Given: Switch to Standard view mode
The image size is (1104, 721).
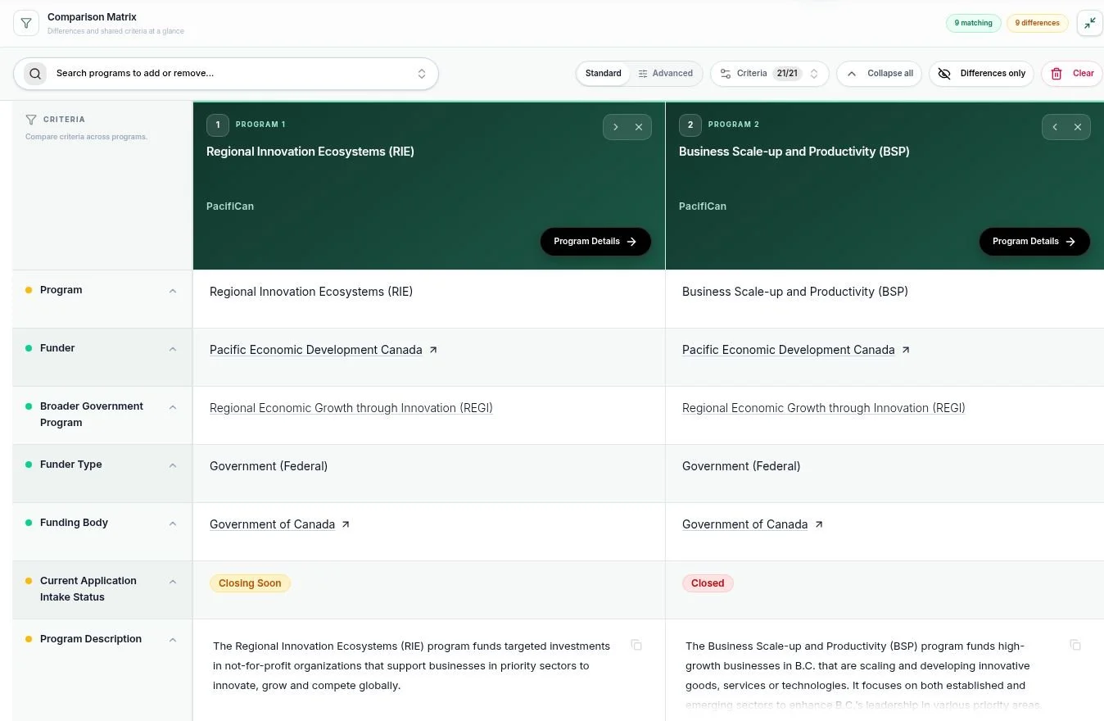Looking at the screenshot, I should [603, 74].
